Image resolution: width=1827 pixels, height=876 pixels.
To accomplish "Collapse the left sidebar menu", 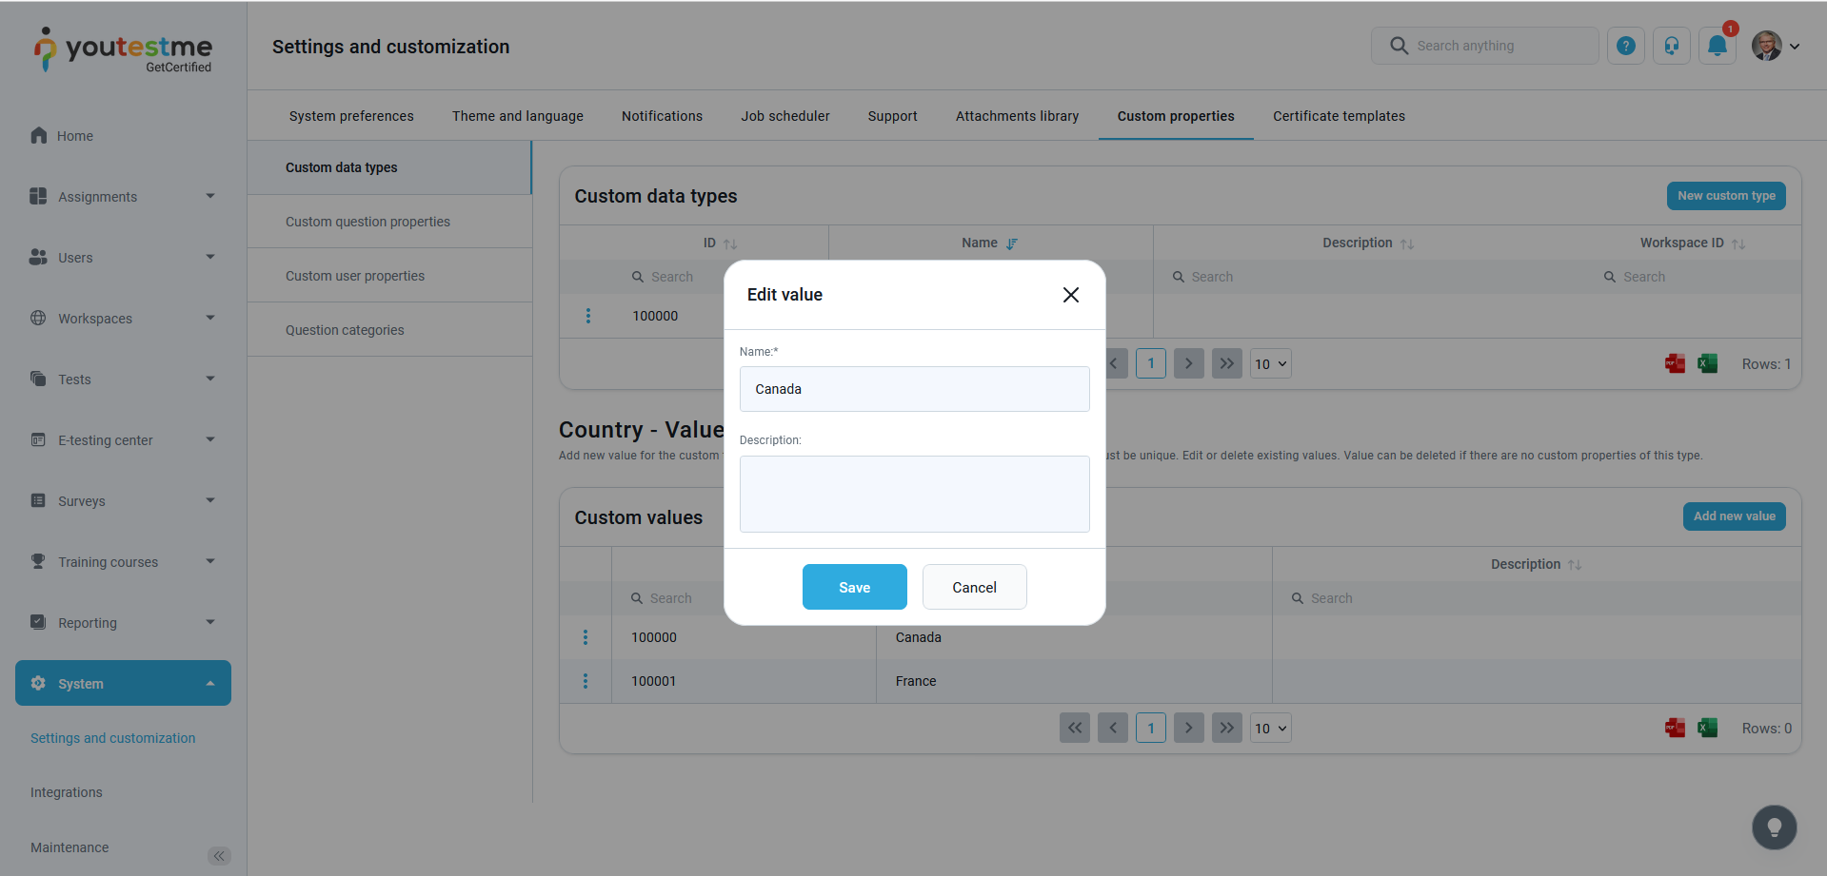I will 219,856.
